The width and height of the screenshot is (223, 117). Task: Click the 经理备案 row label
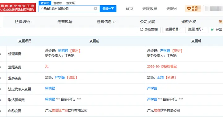point(15,54)
